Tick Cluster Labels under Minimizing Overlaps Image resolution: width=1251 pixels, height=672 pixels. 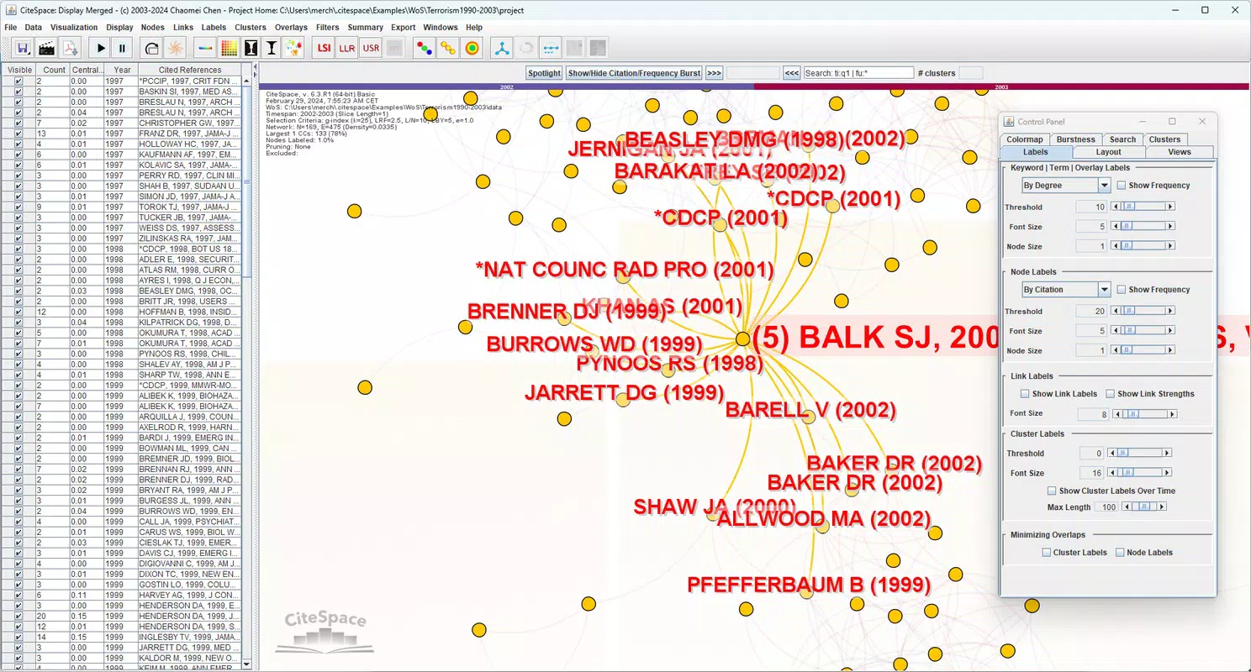[1047, 553]
